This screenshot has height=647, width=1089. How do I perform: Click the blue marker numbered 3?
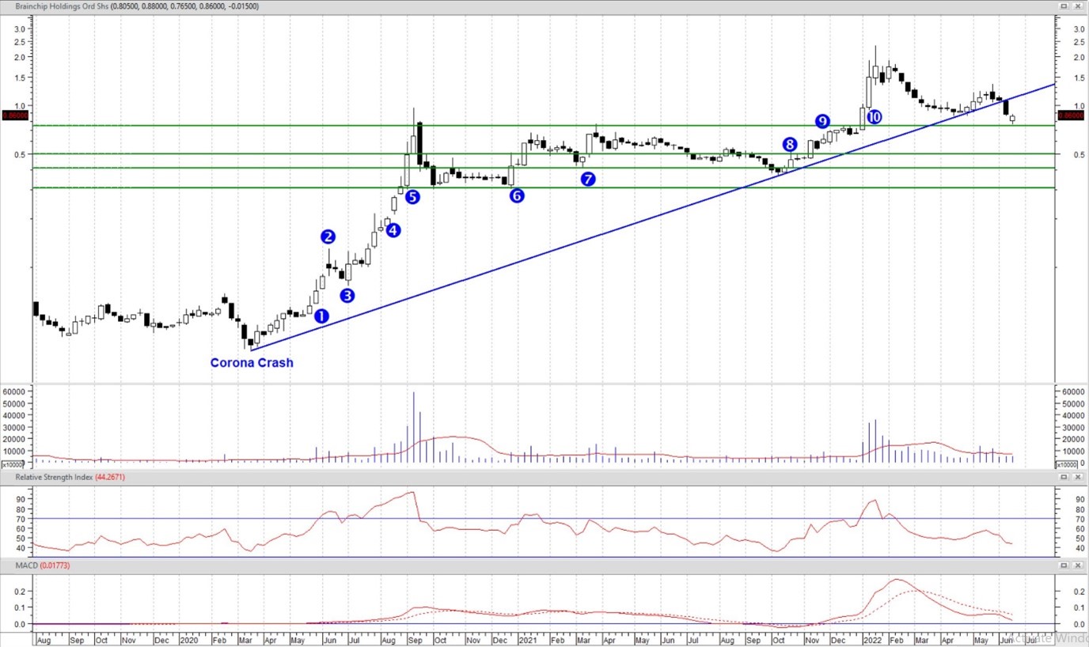tap(347, 295)
